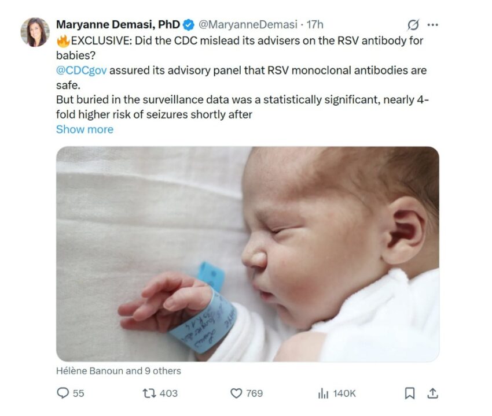
Task: Click the display name Maryanne Demasi, PhD
Action: pos(118,25)
